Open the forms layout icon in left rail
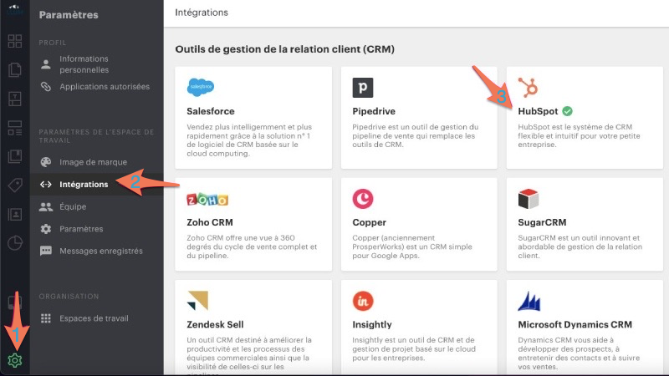 click(x=14, y=128)
